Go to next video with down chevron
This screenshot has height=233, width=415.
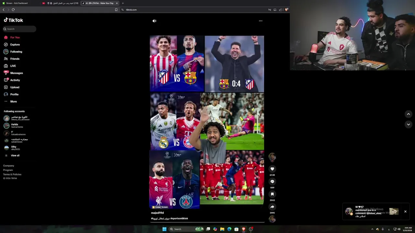(409, 124)
